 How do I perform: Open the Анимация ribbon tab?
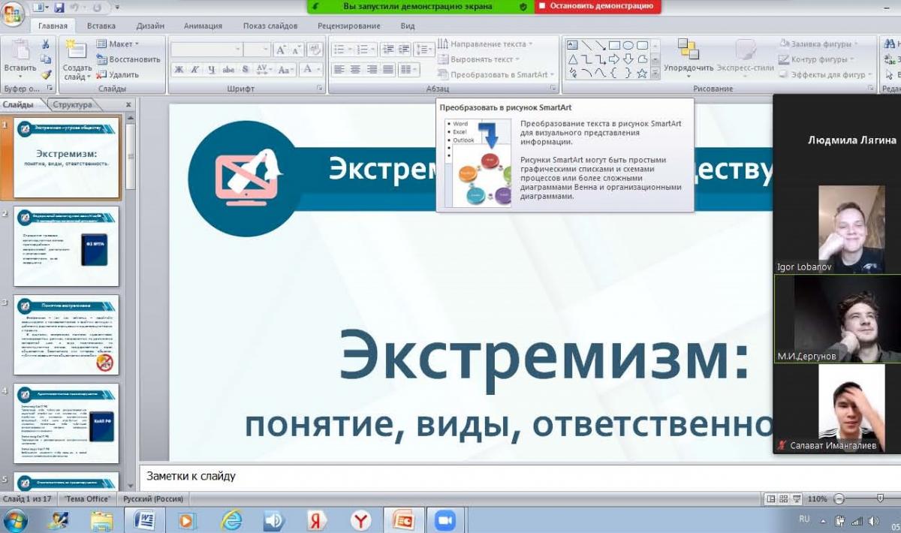[203, 26]
